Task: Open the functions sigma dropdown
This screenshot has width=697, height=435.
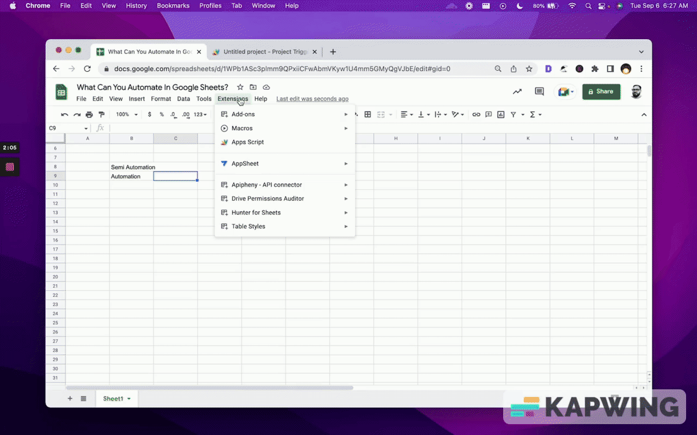Action: click(536, 115)
